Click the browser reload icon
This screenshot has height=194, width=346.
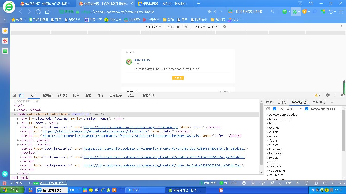[x=38, y=12]
